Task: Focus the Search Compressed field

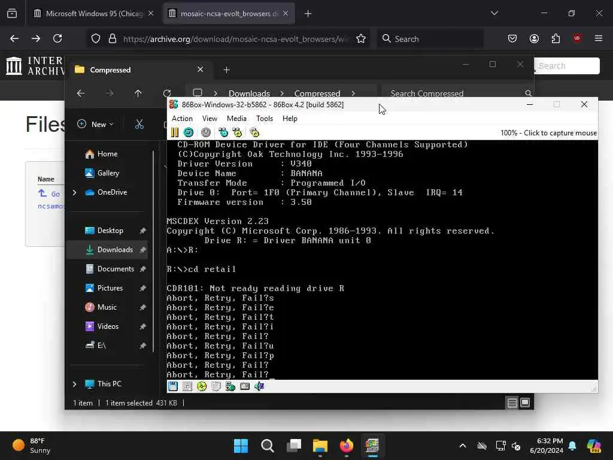Action: click(x=457, y=93)
